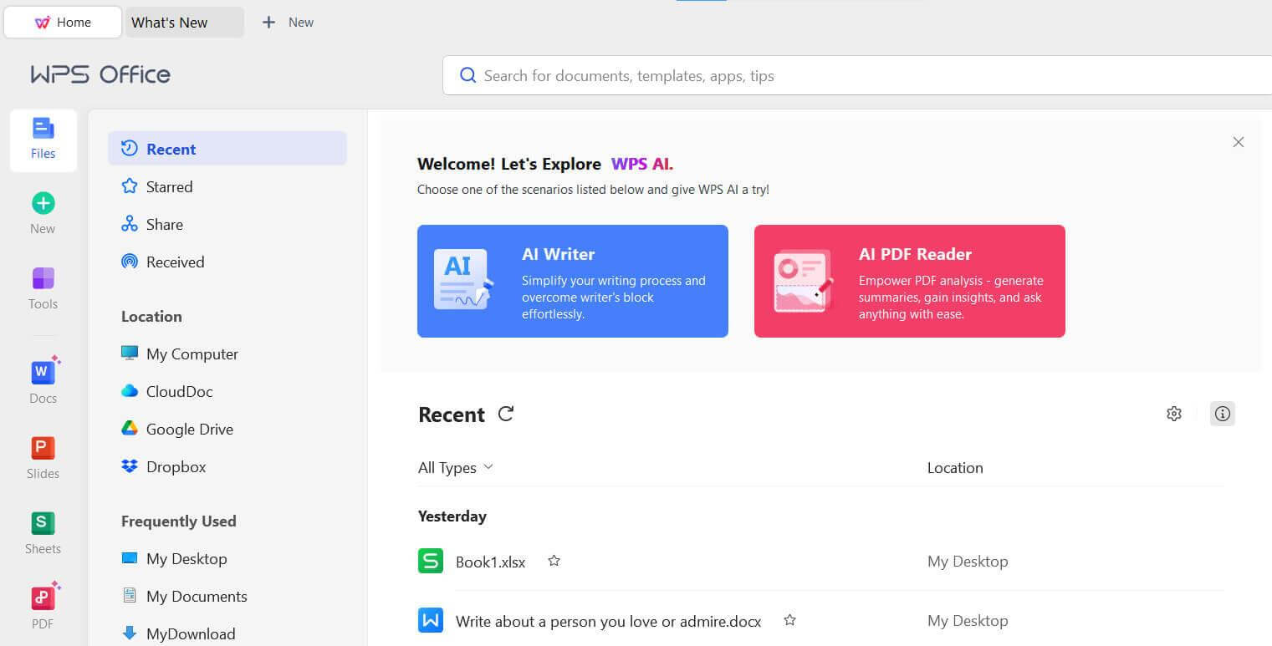This screenshot has height=646, width=1272.
Task: Open the AI PDF Reader
Action: click(909, 281)
